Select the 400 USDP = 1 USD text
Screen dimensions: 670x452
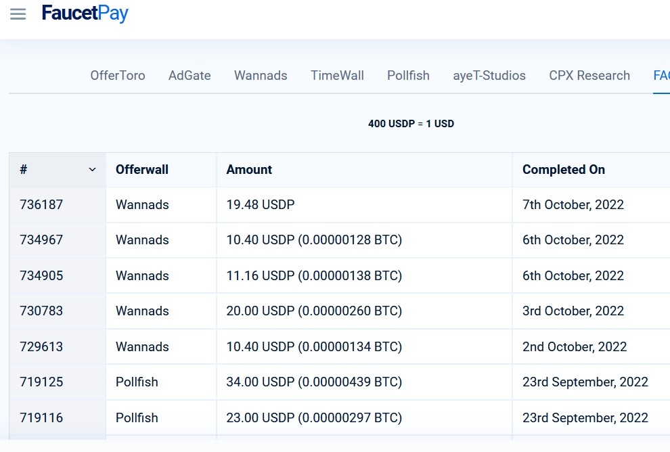click(411, 124)
